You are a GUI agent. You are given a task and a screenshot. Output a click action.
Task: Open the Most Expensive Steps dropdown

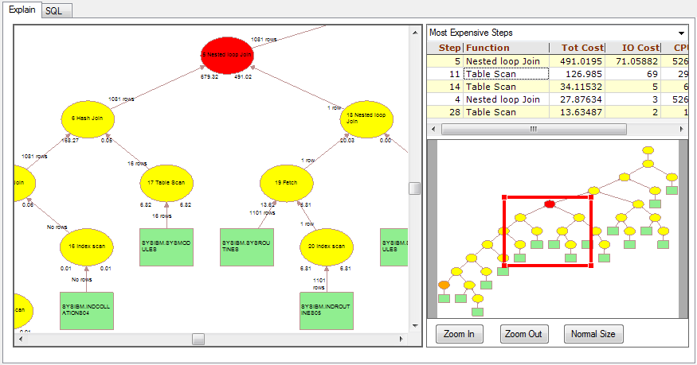[x=681, y=33]
